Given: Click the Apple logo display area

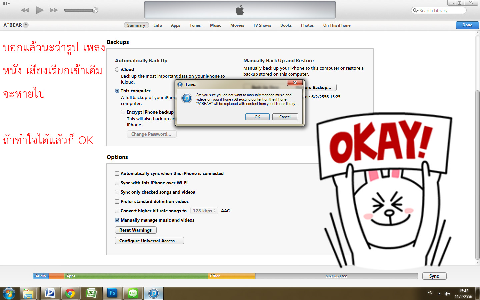Looking at the screenshot, I should pos(240,10).
